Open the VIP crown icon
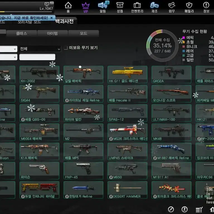 86,8
